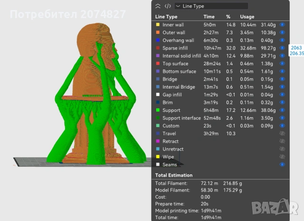Hide Seams with the eye icon
304x221 pixels.
pos(282,165)
